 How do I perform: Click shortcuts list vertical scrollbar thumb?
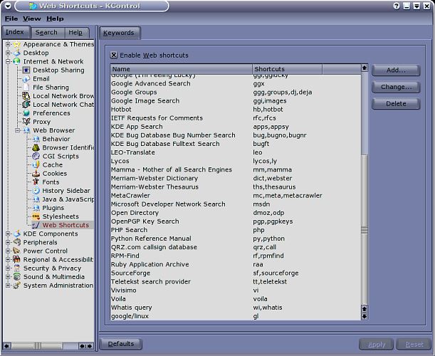(x=365, y=230)
